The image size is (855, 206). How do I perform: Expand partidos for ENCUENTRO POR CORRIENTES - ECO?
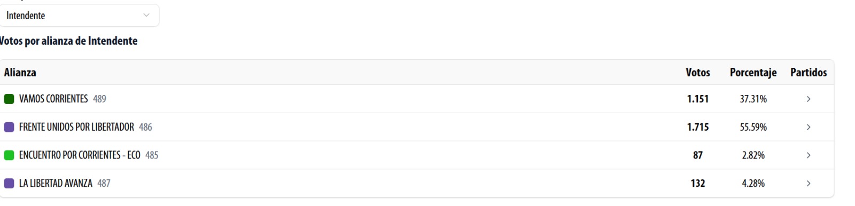pyautogui.click(x=809, y=155)
